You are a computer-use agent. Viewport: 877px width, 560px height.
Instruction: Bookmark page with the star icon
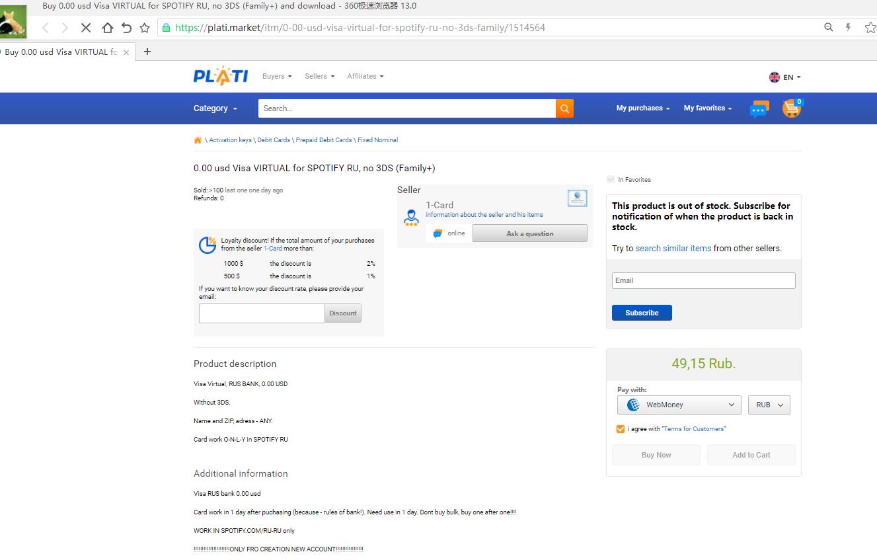pyautogui.click(x=145, y=28)
